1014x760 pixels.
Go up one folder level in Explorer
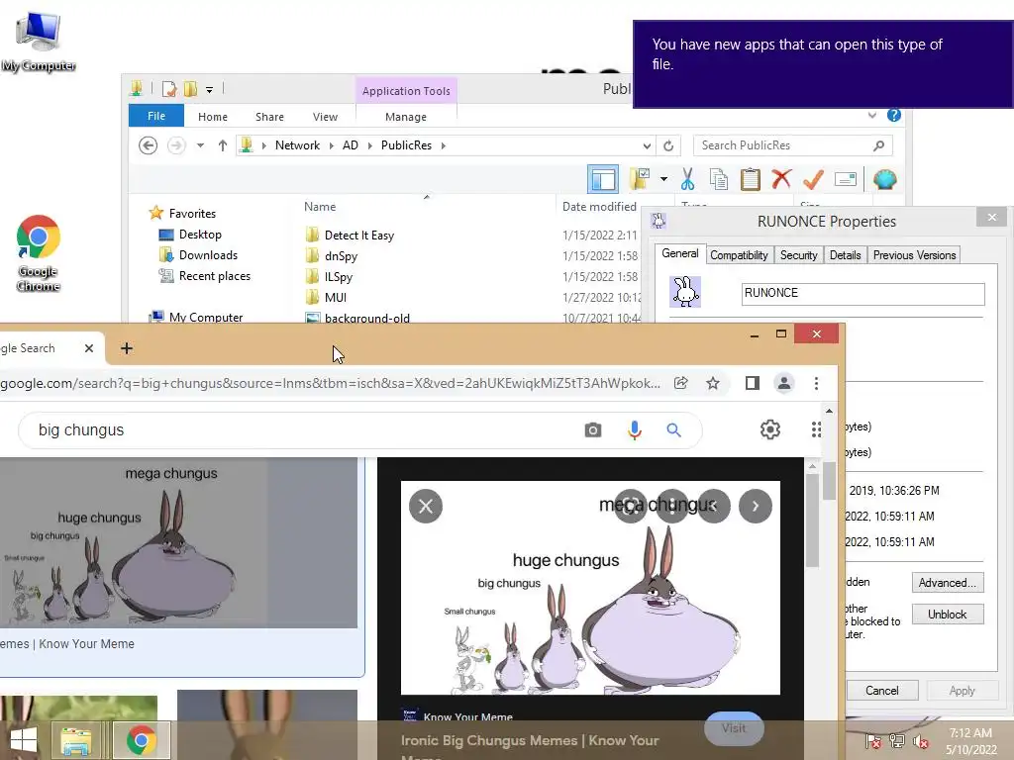click(223, 145)
